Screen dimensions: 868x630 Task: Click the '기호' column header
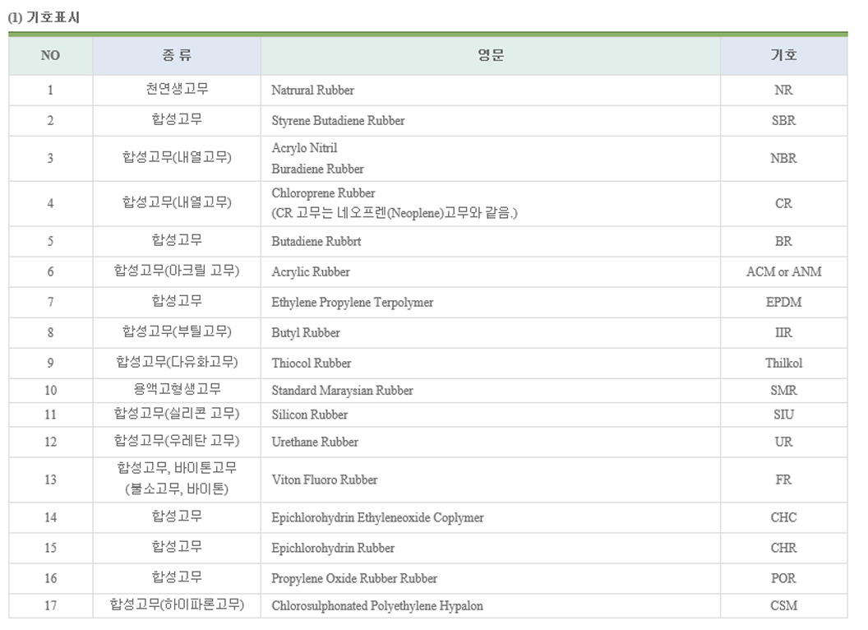coord(783,56)
